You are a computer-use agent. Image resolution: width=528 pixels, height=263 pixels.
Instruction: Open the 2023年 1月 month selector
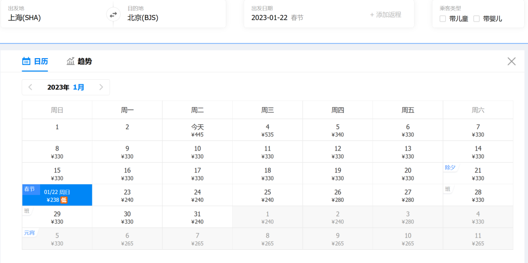[66, 87]
